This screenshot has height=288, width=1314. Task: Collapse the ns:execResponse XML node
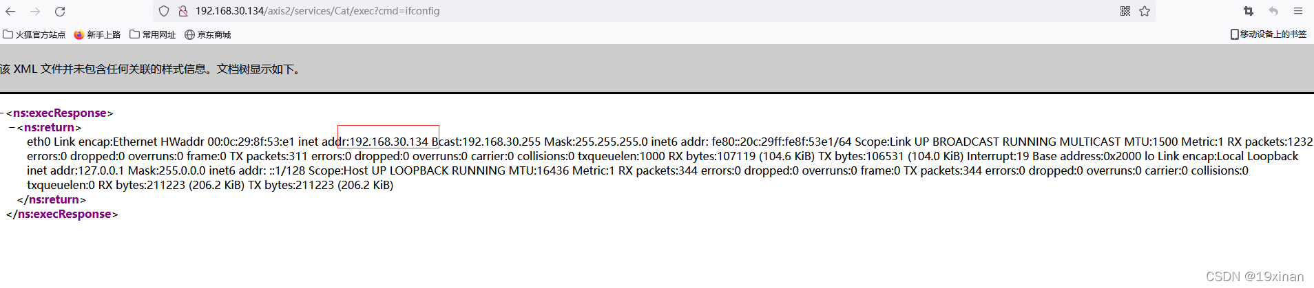point(3,113)
